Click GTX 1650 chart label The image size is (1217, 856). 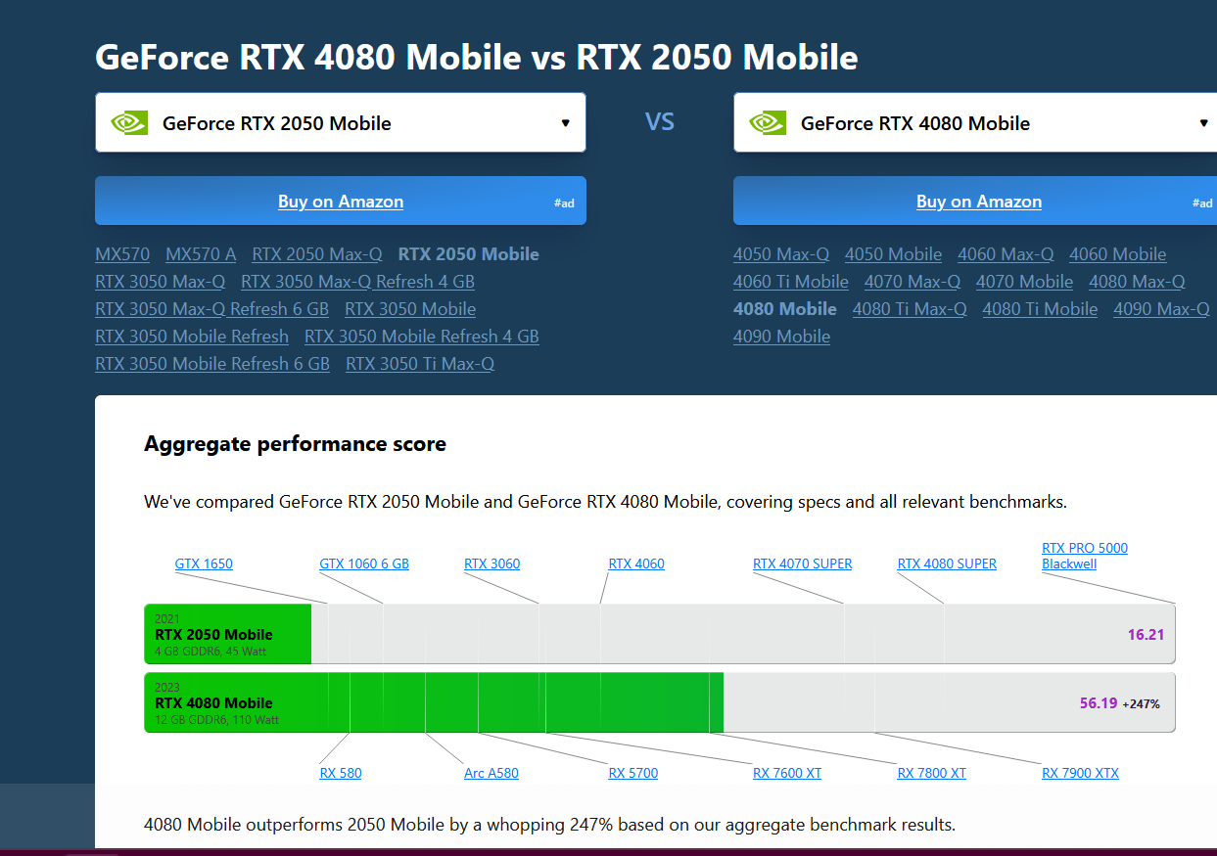204,564
